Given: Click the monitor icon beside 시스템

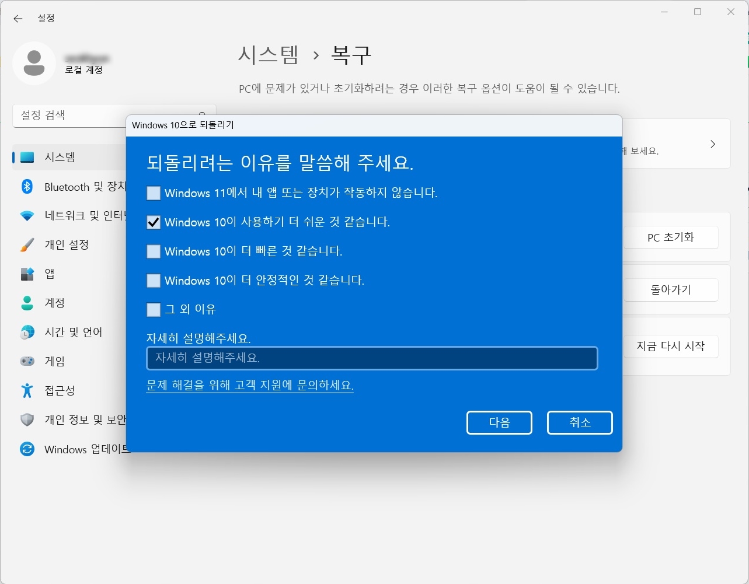Looking at the screenshot, I should pos(27,158).
